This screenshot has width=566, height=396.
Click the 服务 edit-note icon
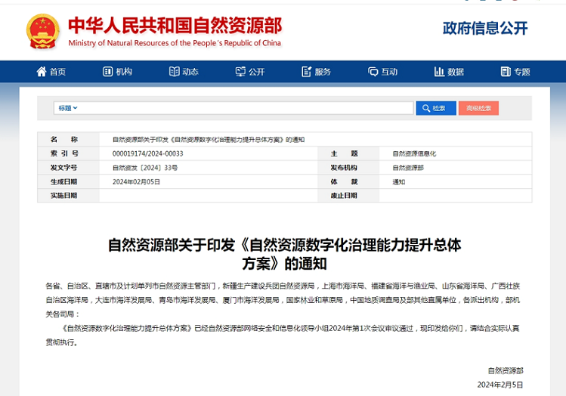[x=306, y=72]
